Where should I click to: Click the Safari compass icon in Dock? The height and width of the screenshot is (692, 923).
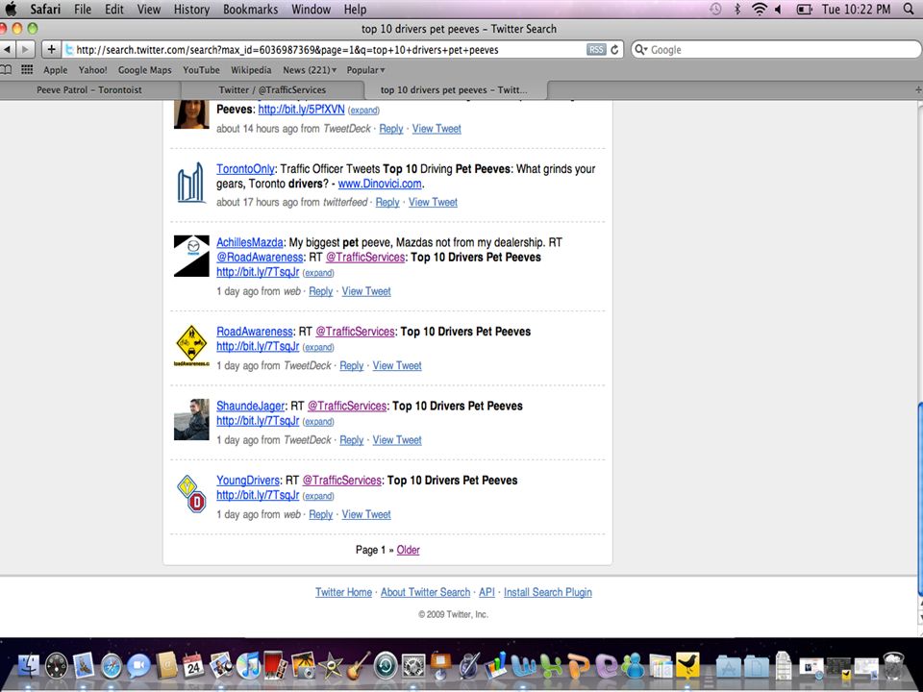click(x=111, y=666)
